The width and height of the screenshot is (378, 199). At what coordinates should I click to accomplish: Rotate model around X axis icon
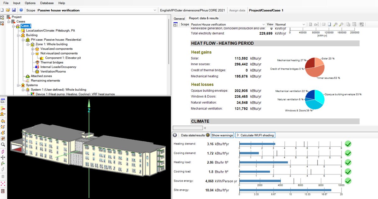click(3, 121)
